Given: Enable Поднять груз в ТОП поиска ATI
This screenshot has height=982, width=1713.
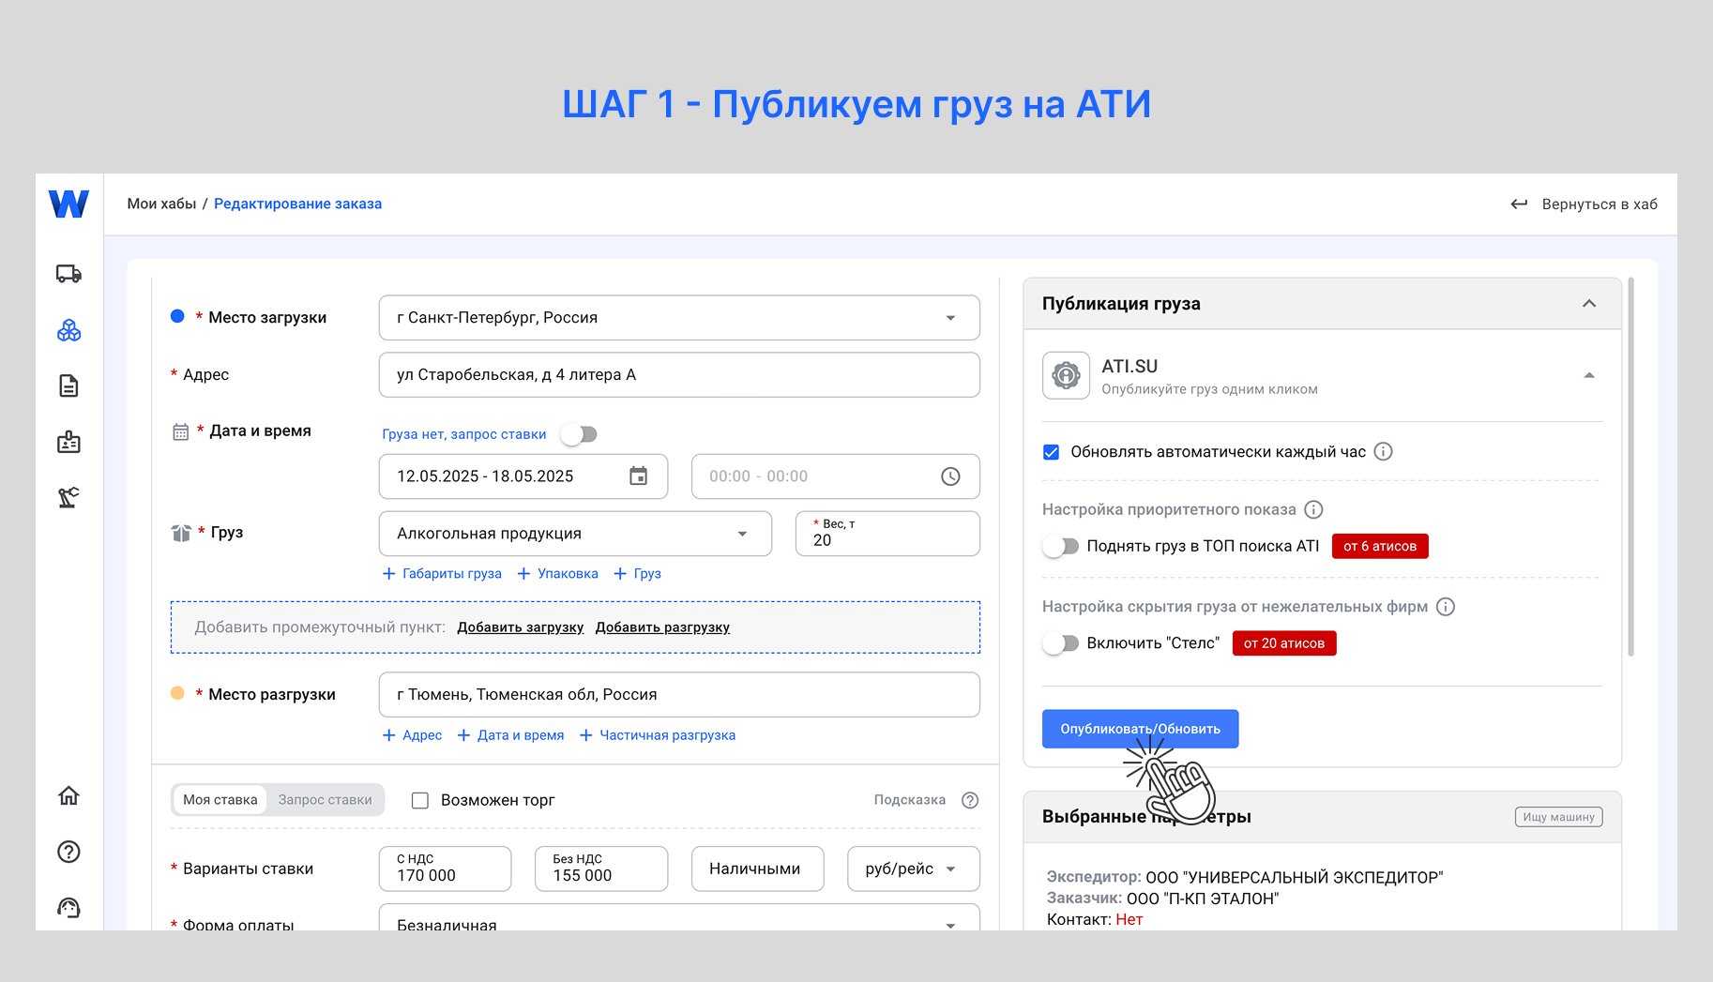Looking at the screenshot, I should point(1061,546).
